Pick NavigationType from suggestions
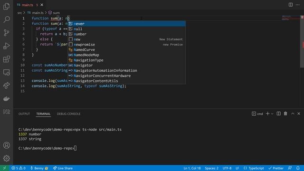Viewport: 304px width, 171px height. tap(127, 60)
